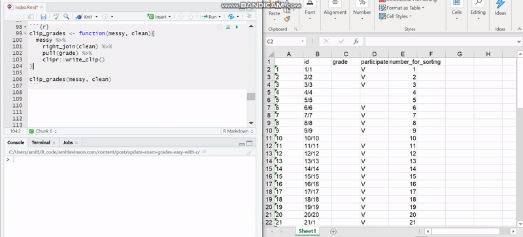This screenshot has height=237, width=523.
Task: Open the Number group in Excel ribbon
Action: coord(362,12)
